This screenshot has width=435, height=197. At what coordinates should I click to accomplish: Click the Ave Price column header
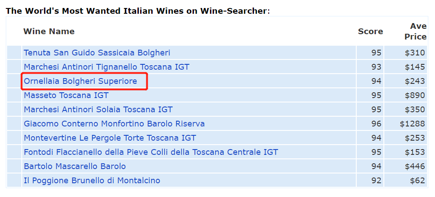click(415, 32)
